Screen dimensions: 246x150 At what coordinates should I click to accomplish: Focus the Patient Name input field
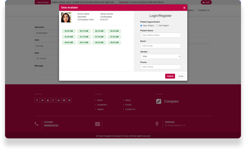(x=161, y=35)
